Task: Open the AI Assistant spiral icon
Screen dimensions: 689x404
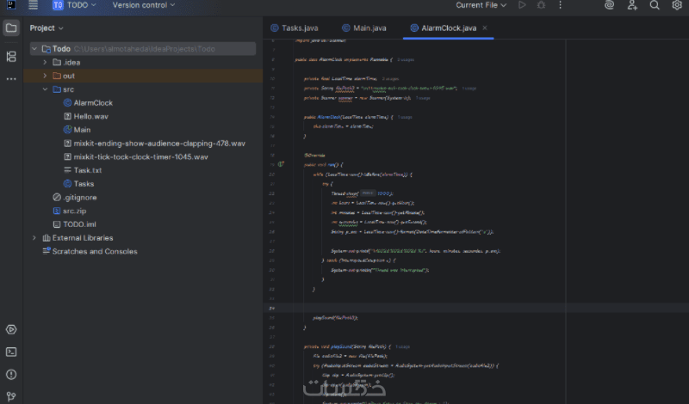Action: 610,5
